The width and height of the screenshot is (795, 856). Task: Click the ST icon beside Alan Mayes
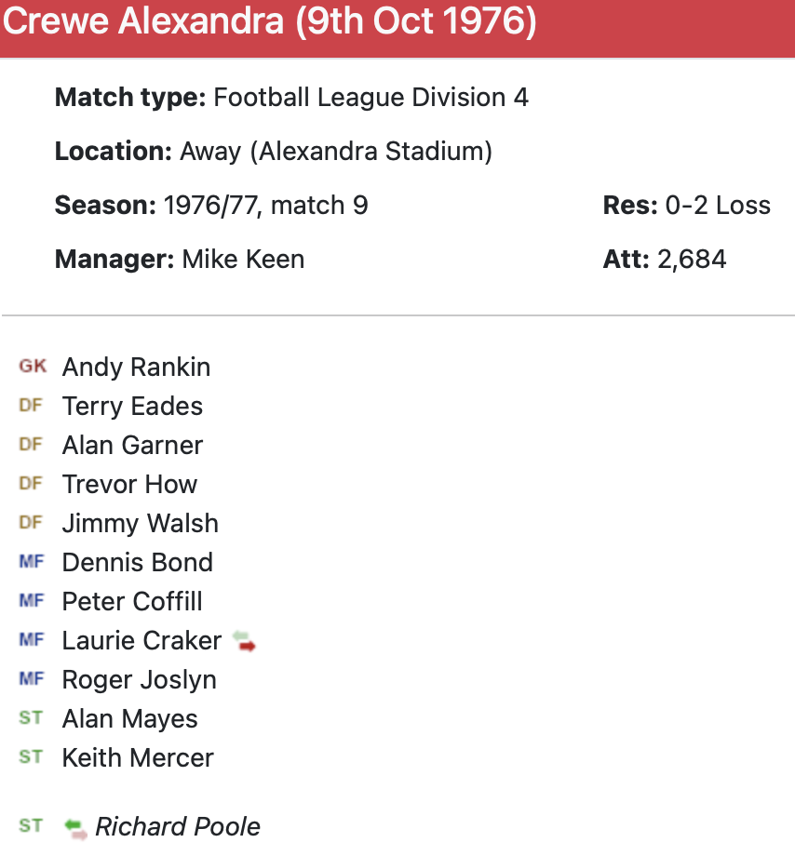(x=31, y=718)
